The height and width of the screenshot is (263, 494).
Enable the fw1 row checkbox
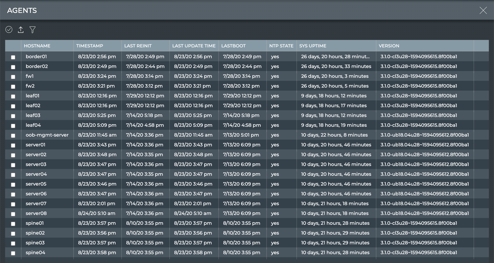[x=13, y=77]
